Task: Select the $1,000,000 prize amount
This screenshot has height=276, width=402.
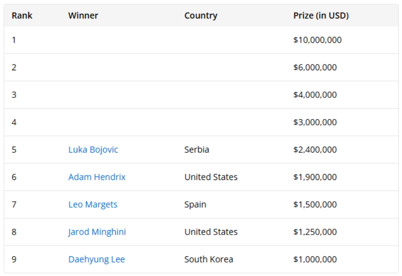Action: 315,259
